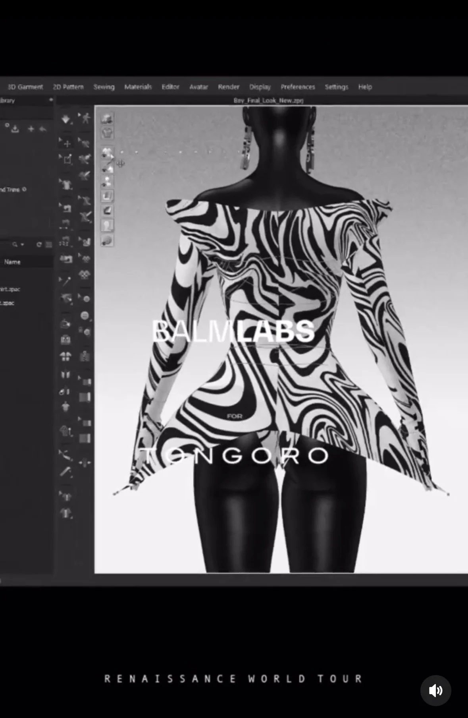Open the Help menu
The width and height of the screenshot is (468, 718).
tap(365, 87)
